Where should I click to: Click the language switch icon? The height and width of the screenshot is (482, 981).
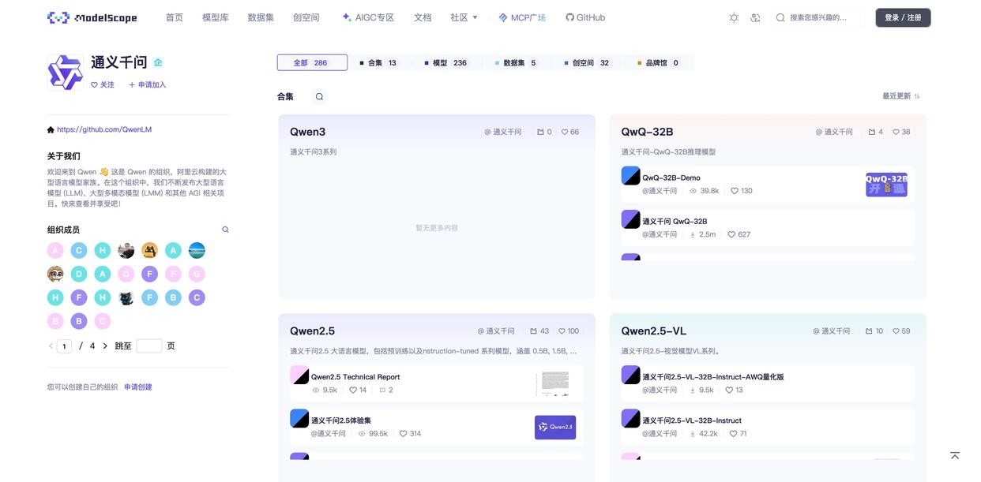coord(755,17)
